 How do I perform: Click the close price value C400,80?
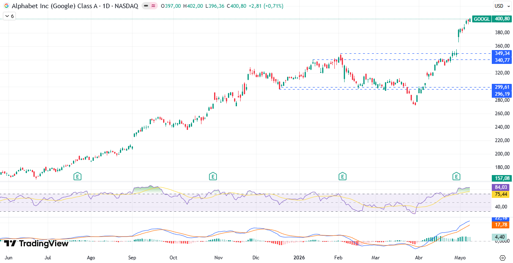click(237, 6)
